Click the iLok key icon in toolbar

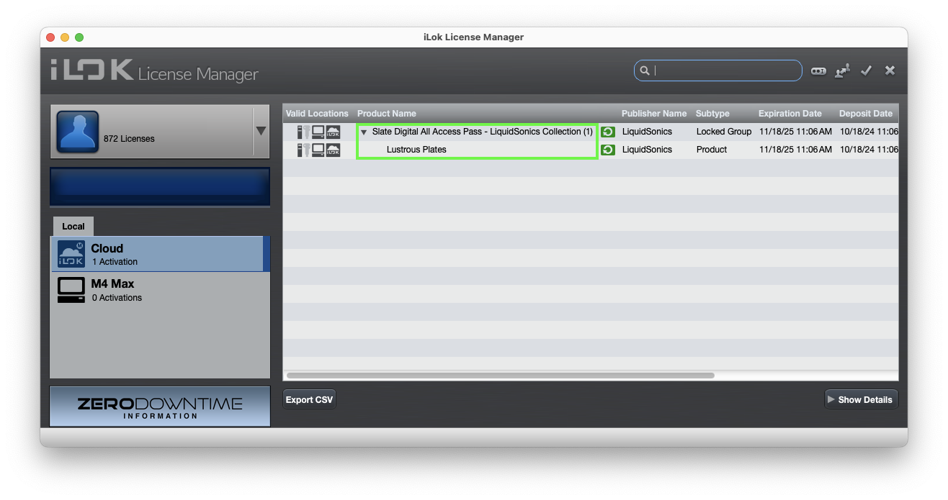tap(818, 71)
